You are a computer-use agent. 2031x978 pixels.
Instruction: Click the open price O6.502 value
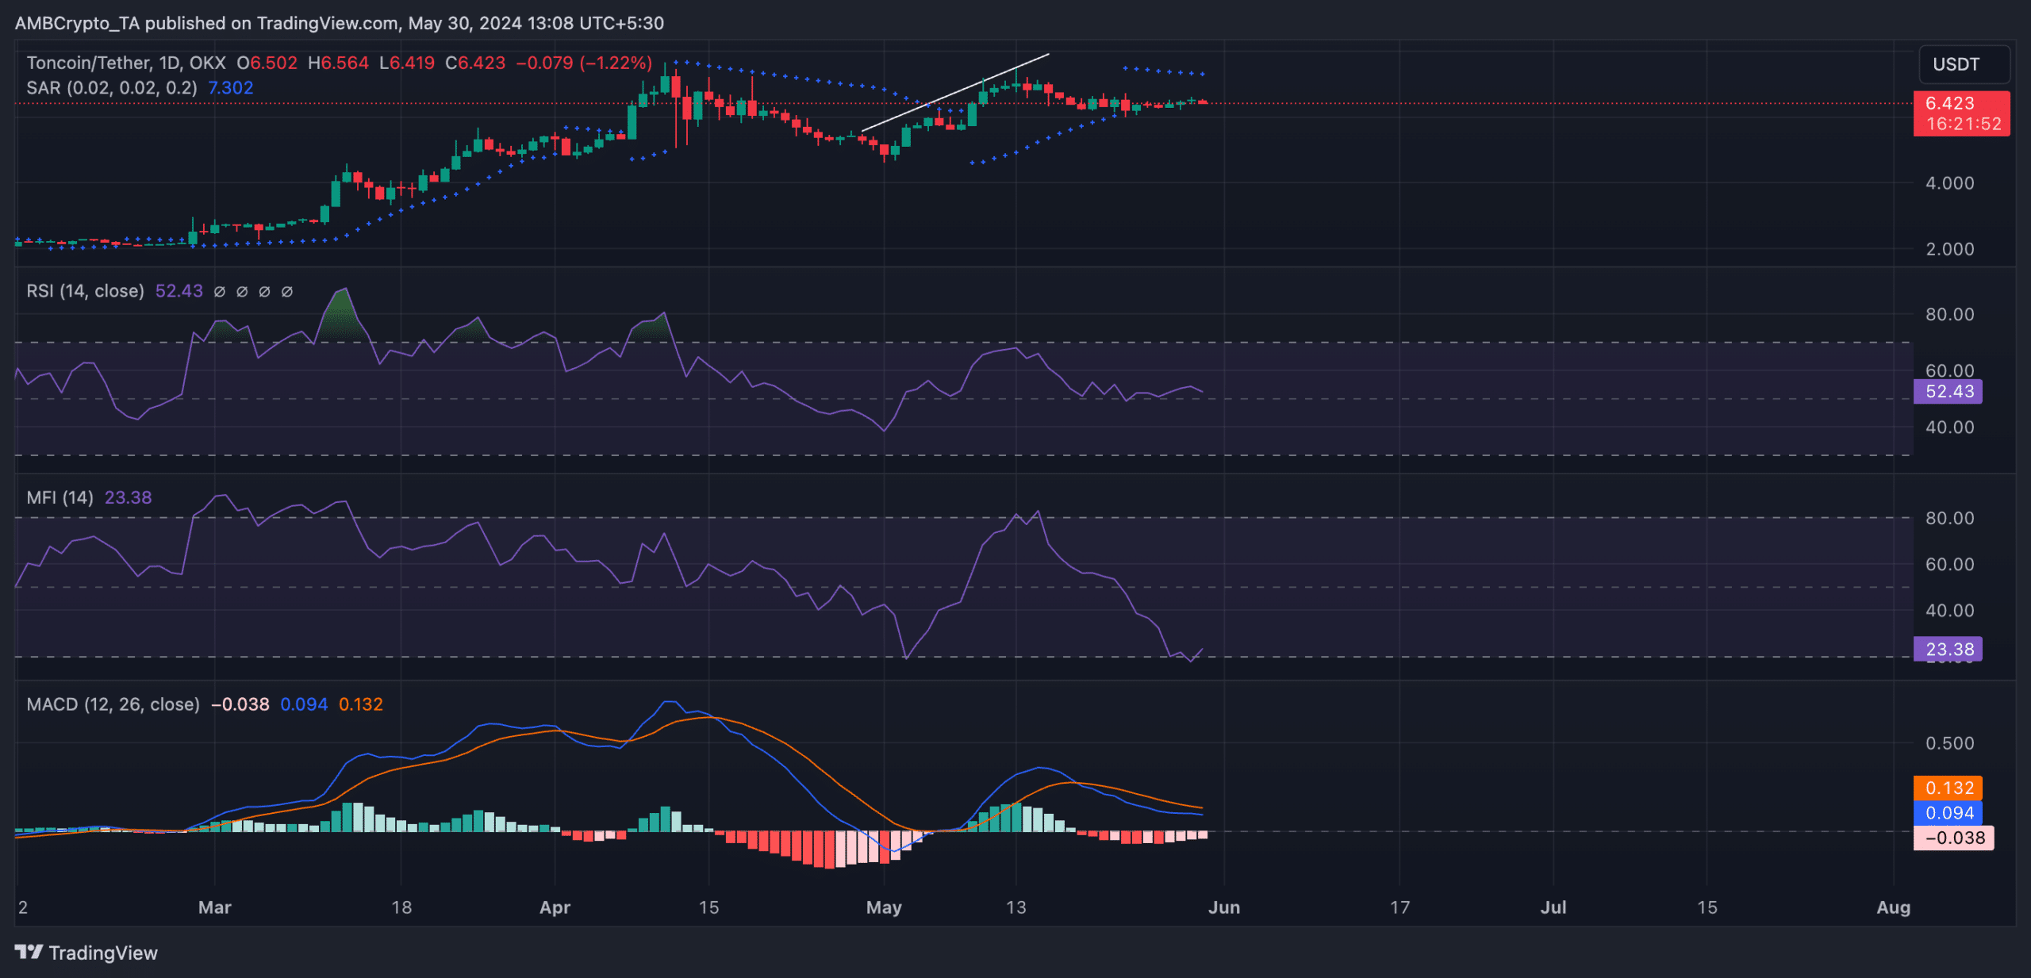pyautogui.click(x=267, y=63)
